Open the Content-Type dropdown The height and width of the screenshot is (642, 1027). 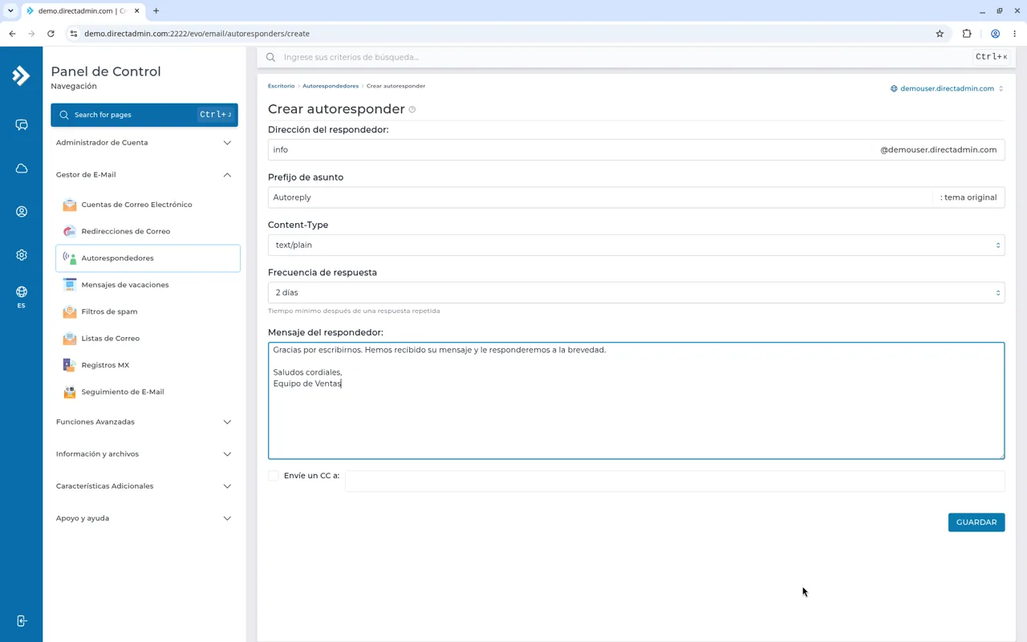pos(636,245)
